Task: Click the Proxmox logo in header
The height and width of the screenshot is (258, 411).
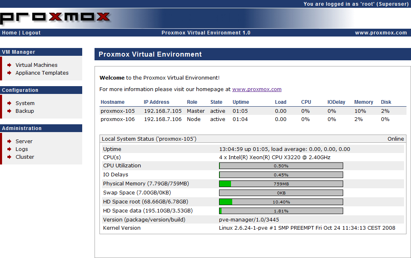Action: coord(55,17)
